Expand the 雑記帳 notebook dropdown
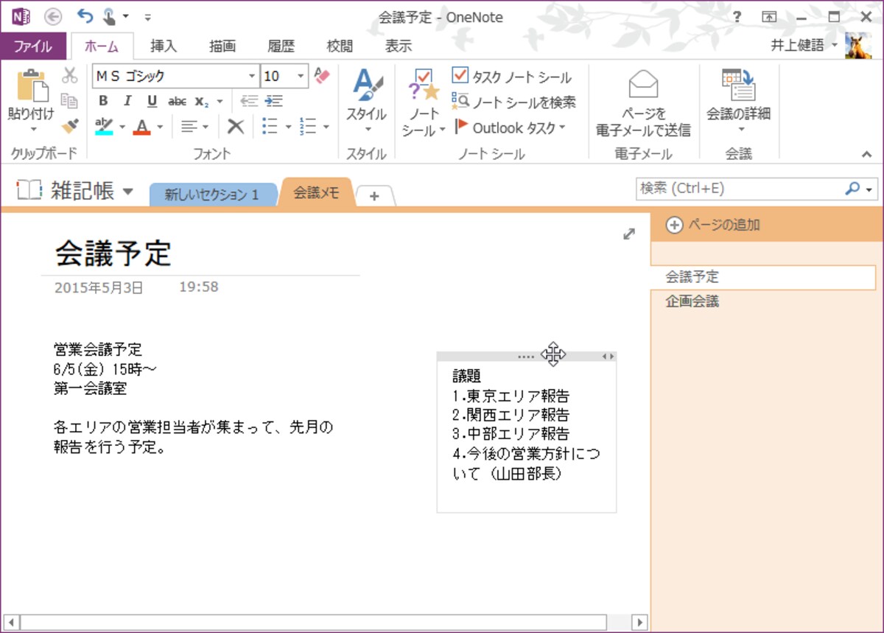This screenshot has width=884, height=633. (x=127, y=192)
